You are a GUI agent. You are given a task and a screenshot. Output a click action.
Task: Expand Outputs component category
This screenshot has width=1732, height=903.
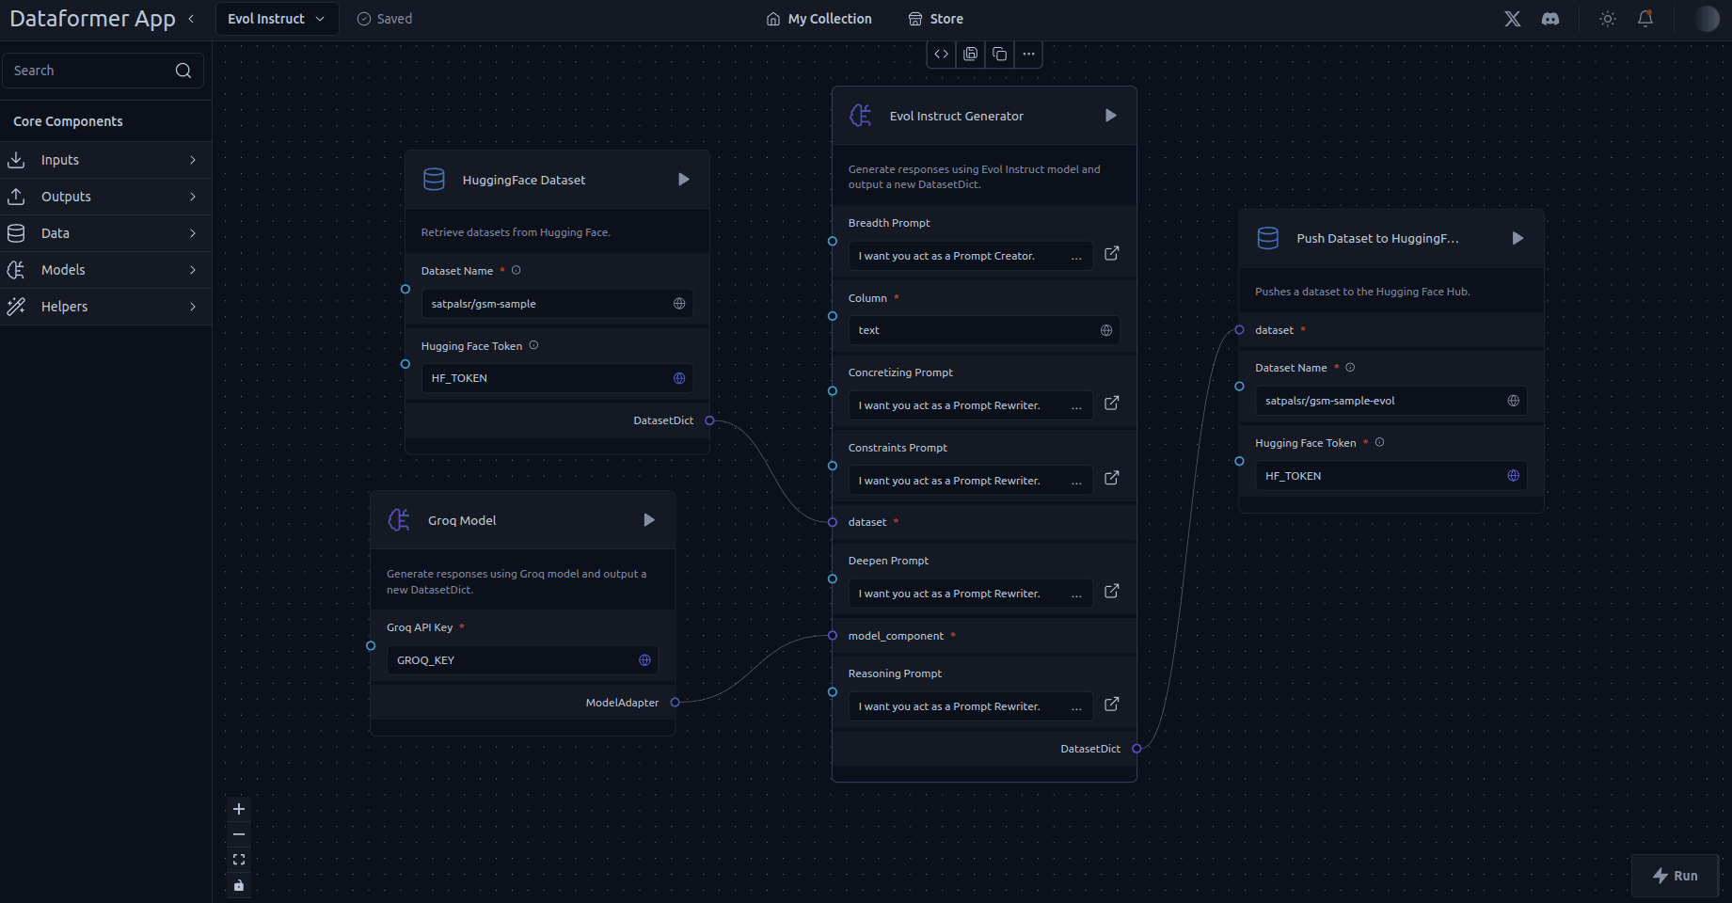coord(105,197)
